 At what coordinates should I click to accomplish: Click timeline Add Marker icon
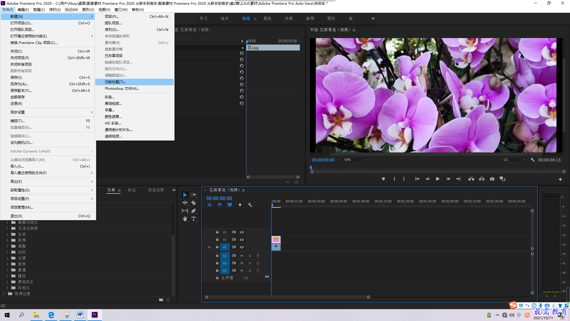(240, 205)
